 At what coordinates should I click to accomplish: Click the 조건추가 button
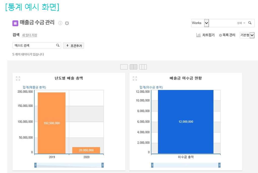[x=73, y=46]
